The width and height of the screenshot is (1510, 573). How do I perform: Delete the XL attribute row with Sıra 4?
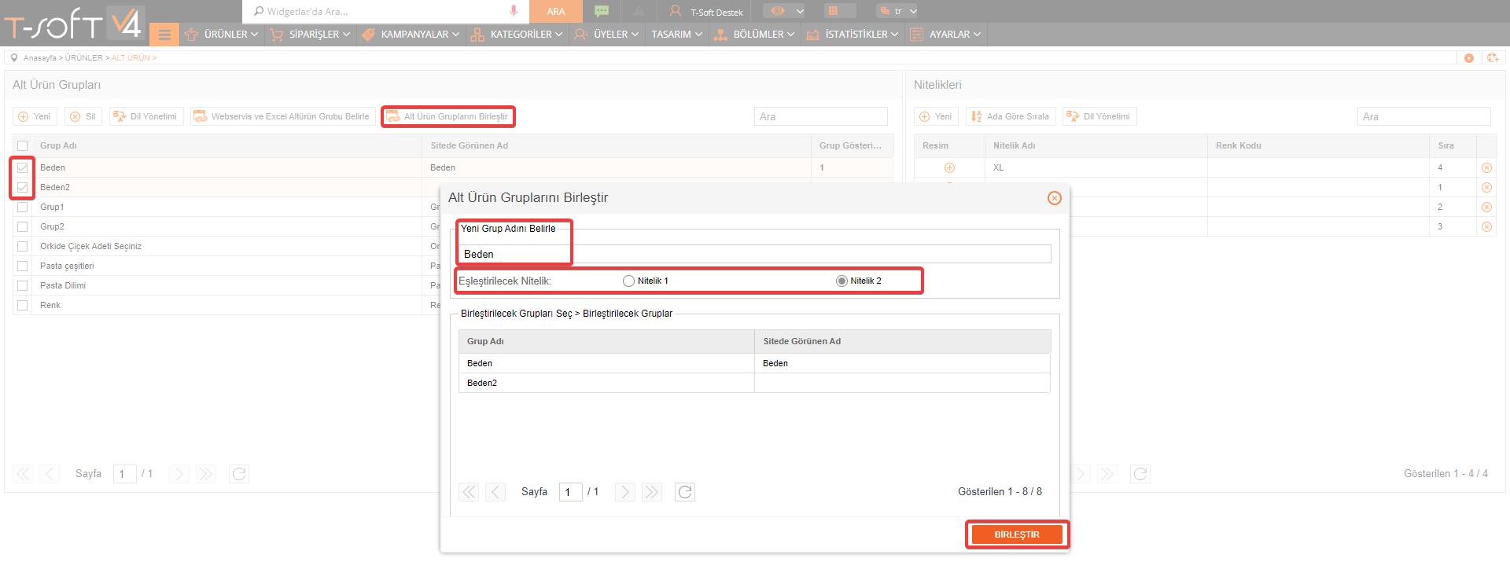click(1486, 167)
